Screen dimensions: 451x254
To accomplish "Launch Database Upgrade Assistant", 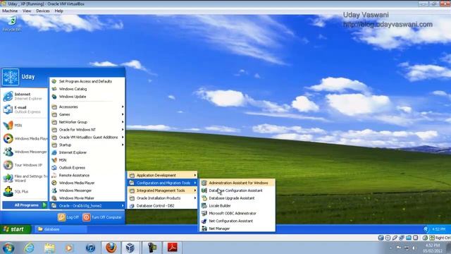I will tap(237, 198).
